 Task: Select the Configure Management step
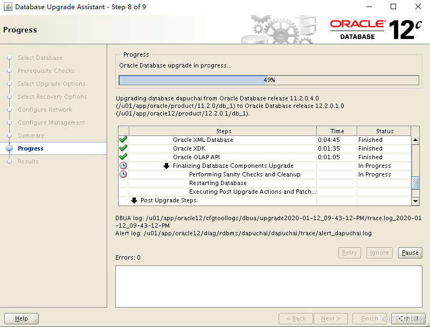tap(51, 122)
